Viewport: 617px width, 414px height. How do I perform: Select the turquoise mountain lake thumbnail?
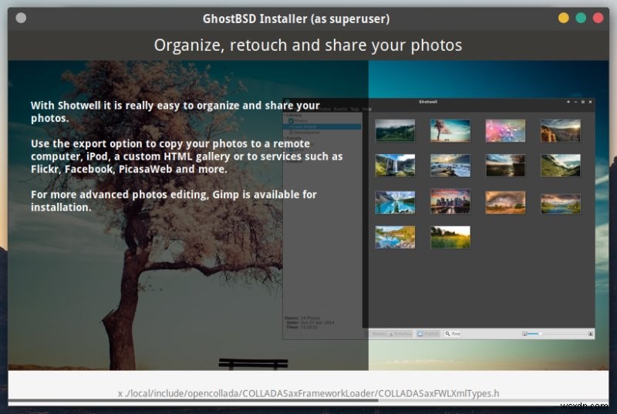click(x=395, y=202)
